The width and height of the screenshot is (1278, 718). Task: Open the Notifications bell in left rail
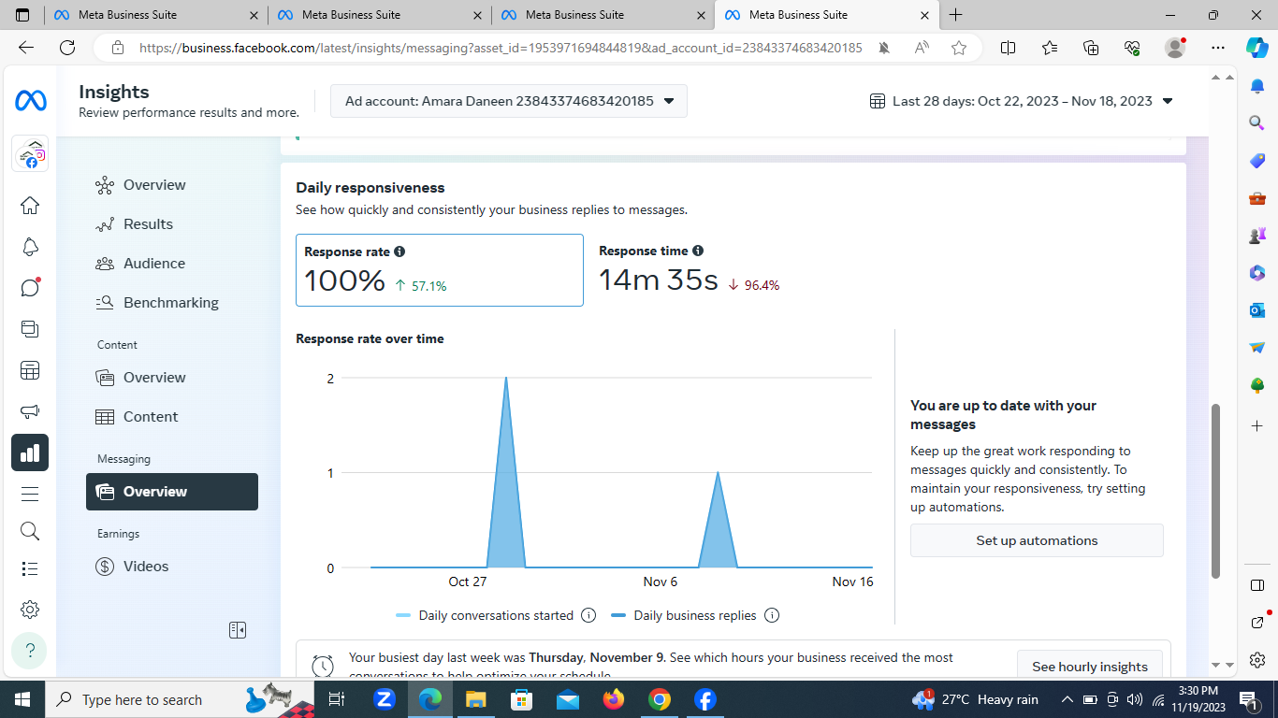pyautogui.click(x=30, y=247)
